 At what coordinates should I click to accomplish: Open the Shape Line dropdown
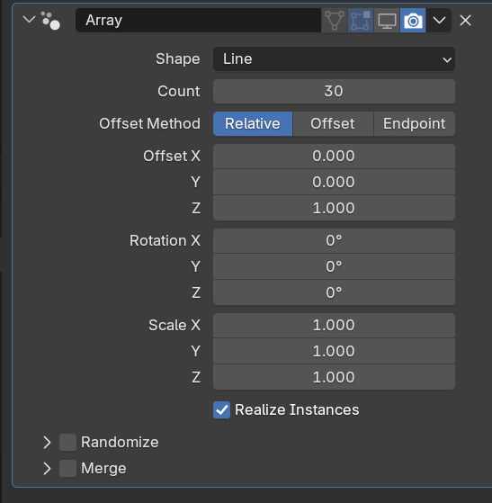(x=334, y=59)
